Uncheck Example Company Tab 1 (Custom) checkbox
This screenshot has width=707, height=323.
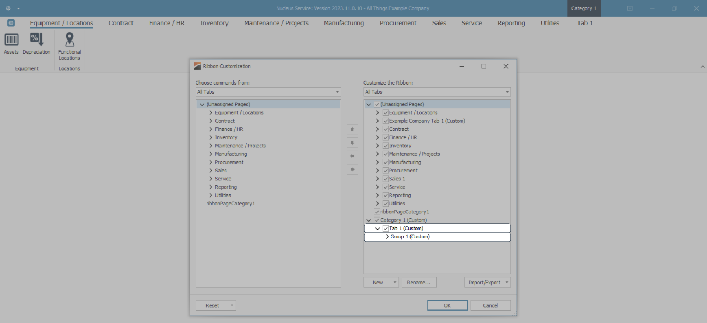[386, 121]
